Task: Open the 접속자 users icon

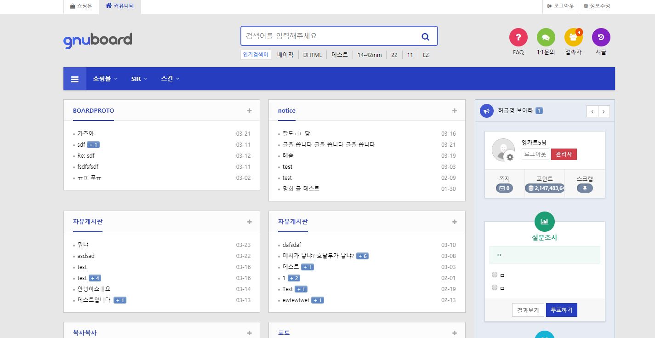Action: [573, 37]
